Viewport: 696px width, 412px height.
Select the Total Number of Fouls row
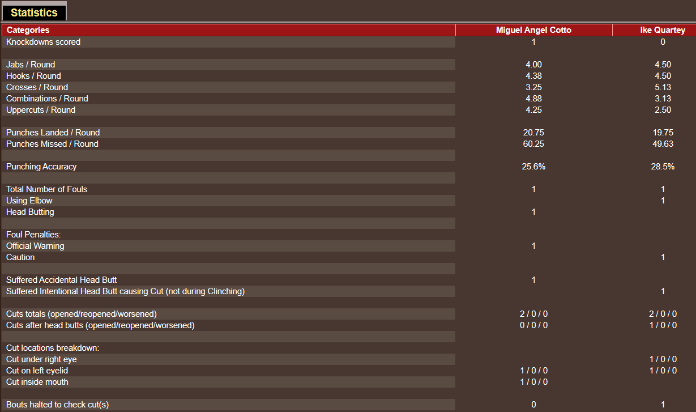click(x=46, y=189)
